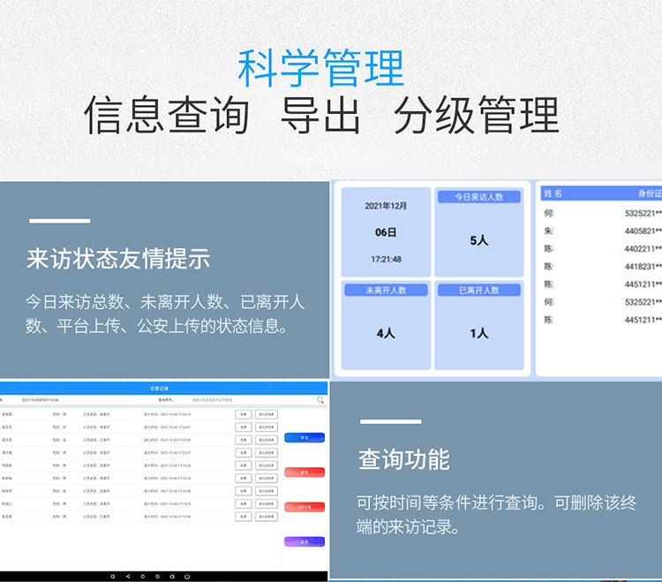Image resolution: width=662 pixels, height=582 pixels.
Task: Click the blue export button on the right
Action: click(x=305, y=437)
